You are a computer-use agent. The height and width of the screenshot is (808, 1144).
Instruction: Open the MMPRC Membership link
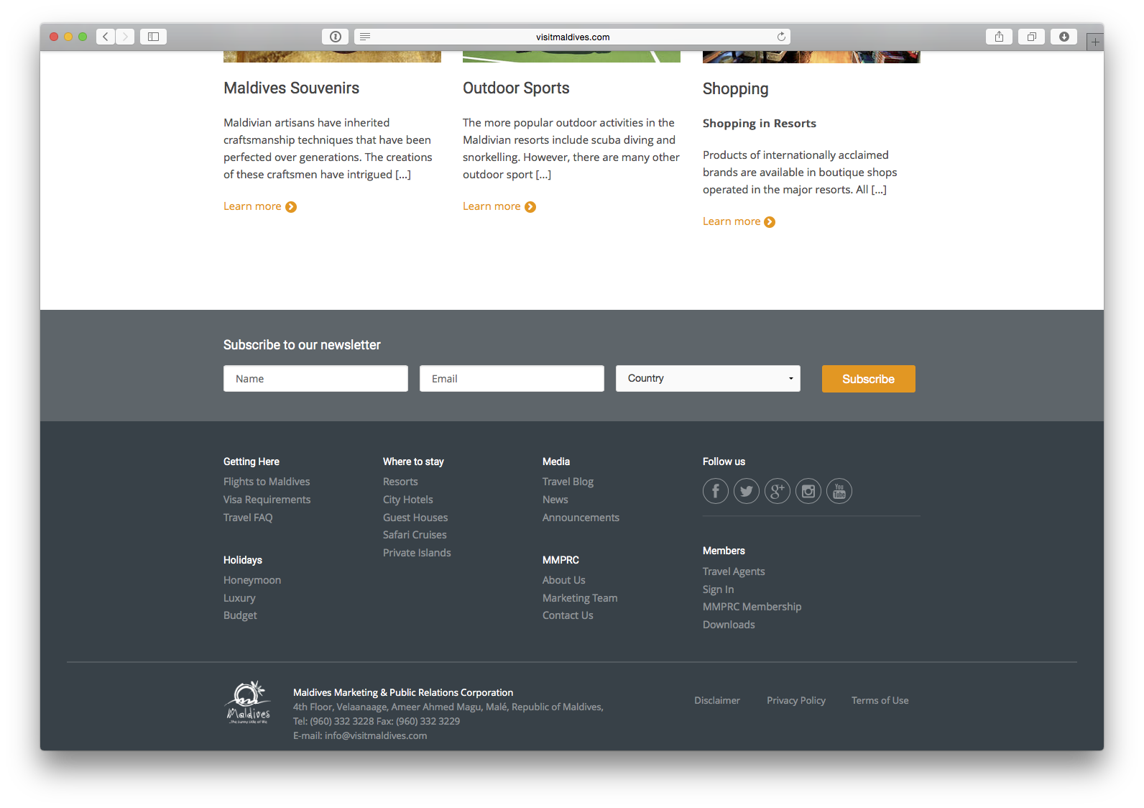[752, 607]
